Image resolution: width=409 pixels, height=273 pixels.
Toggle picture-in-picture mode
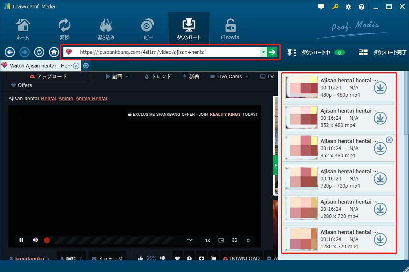point(221,240)
